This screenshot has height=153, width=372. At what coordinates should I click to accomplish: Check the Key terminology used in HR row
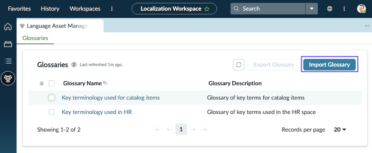tap(52, 112)
